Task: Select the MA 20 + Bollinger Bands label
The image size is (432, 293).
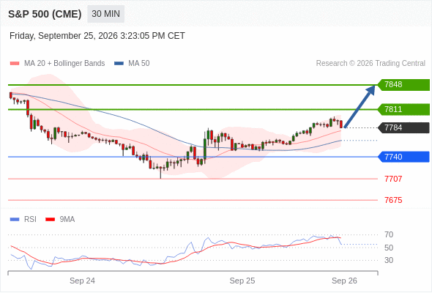Action: coord(64,64)
